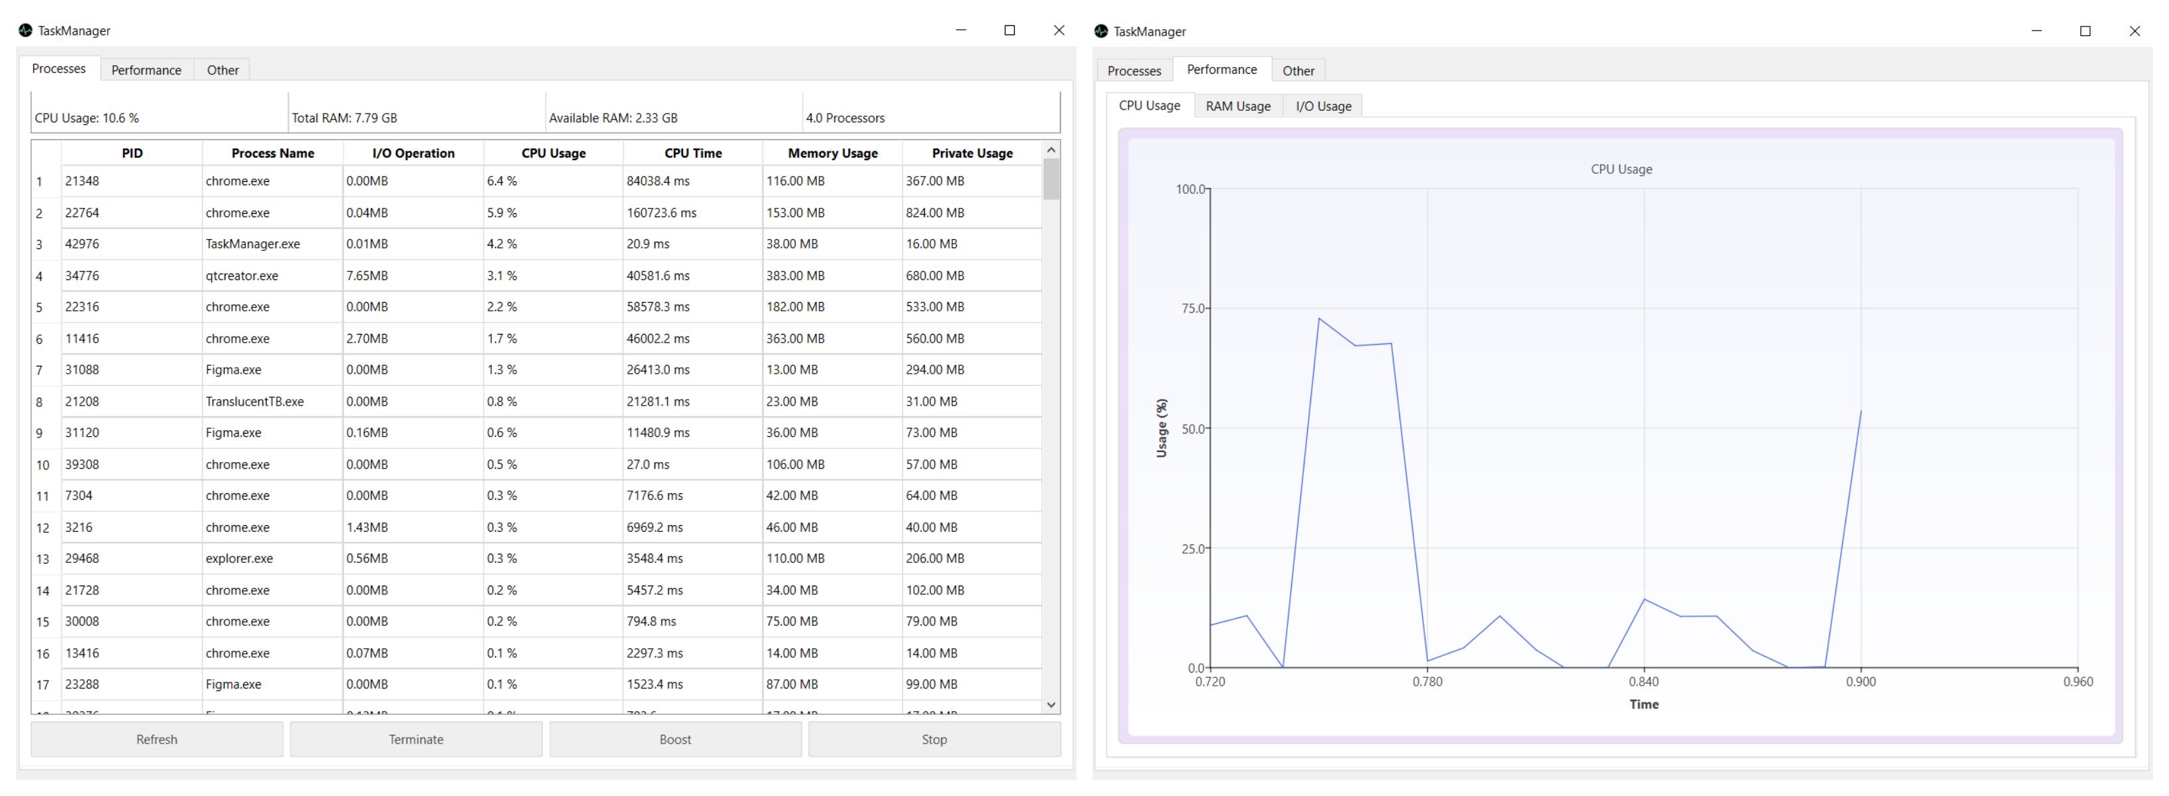The image size is (2169, 796).
Task: Select the RAM Usage tab
Action: [x=1238, y=105]
